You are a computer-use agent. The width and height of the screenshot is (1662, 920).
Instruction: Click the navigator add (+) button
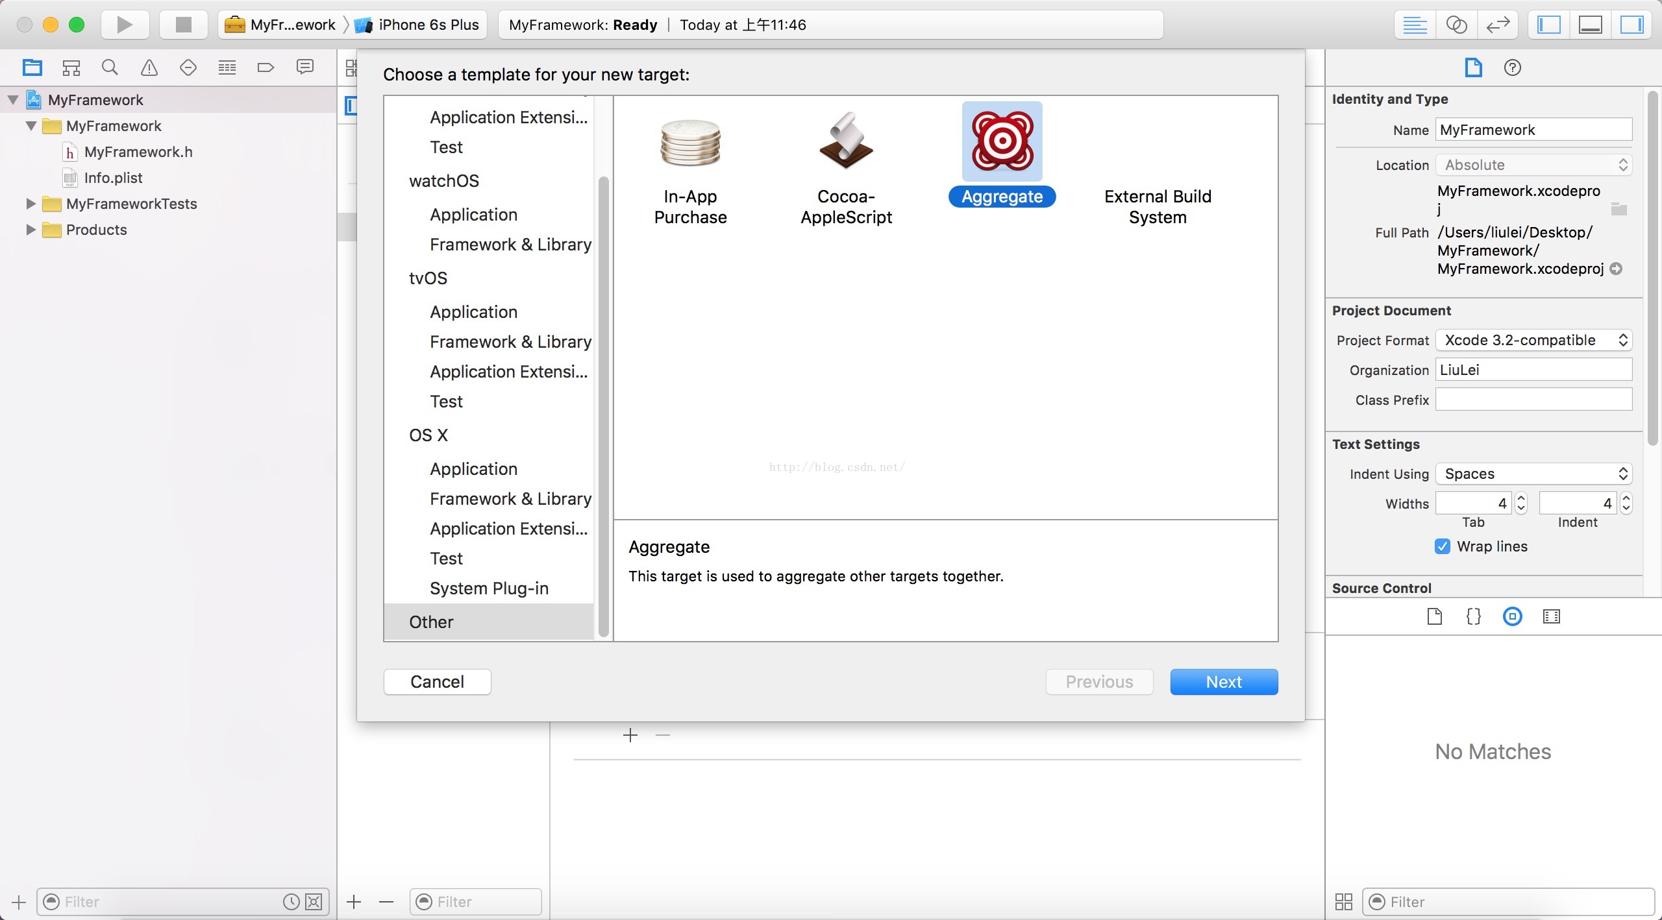click(x=19, y=902)
